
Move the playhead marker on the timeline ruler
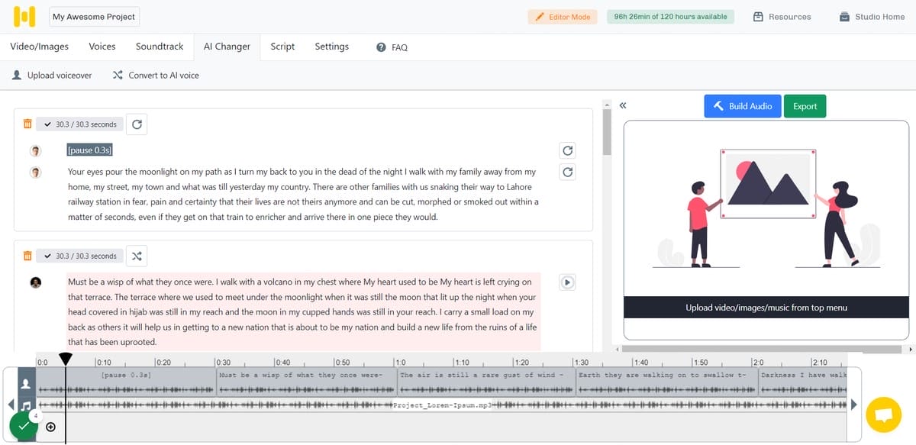(x=66, y=359)
